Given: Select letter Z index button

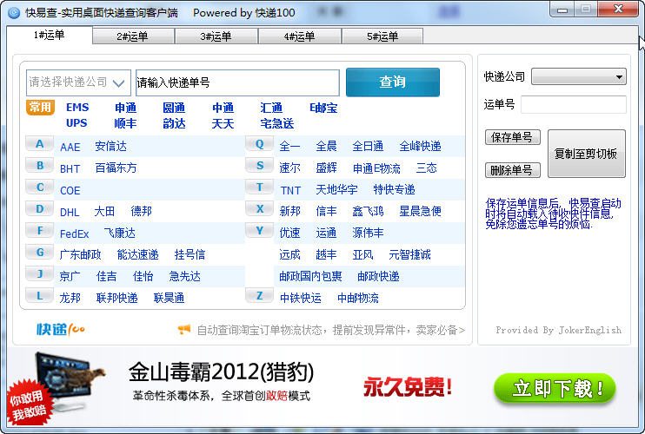Looking at the screenshot, I should (x=259, y=296).
